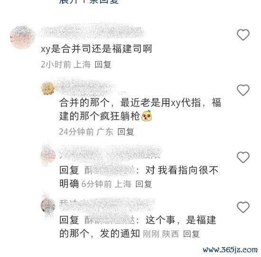Reply to the 2小时前 上海 comment
Screen dimensions: 261x257
[103, 65]
